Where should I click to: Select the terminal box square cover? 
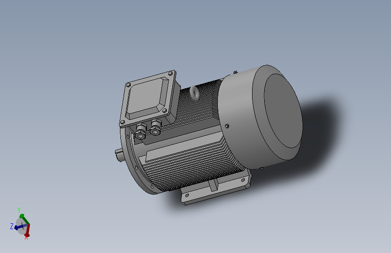coord(148,99)
